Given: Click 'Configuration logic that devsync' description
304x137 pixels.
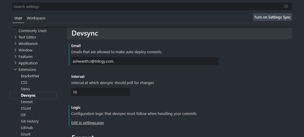Looking at the screenshot, I should tap(134, 113).
